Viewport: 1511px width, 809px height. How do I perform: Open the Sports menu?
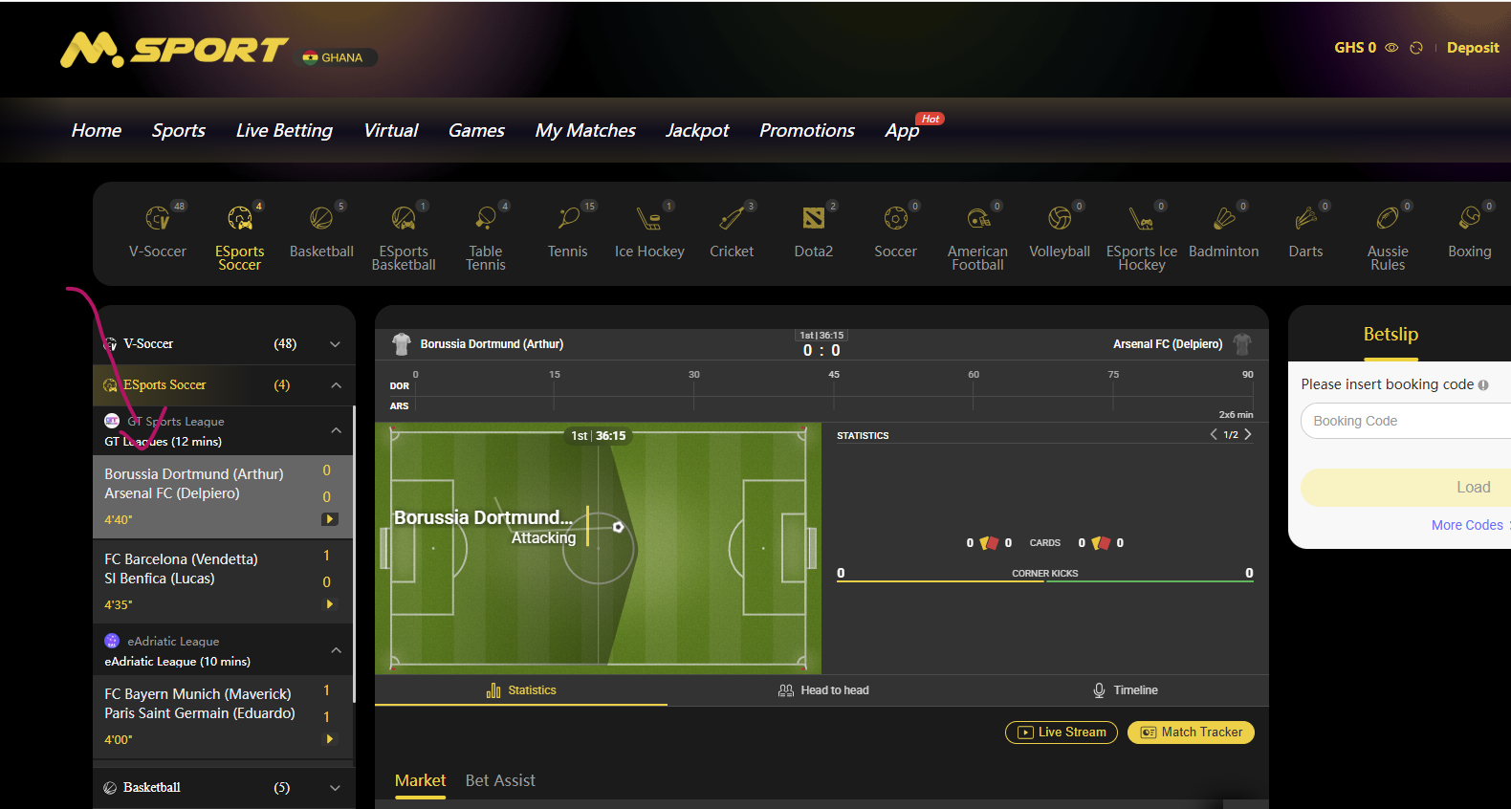179,131
